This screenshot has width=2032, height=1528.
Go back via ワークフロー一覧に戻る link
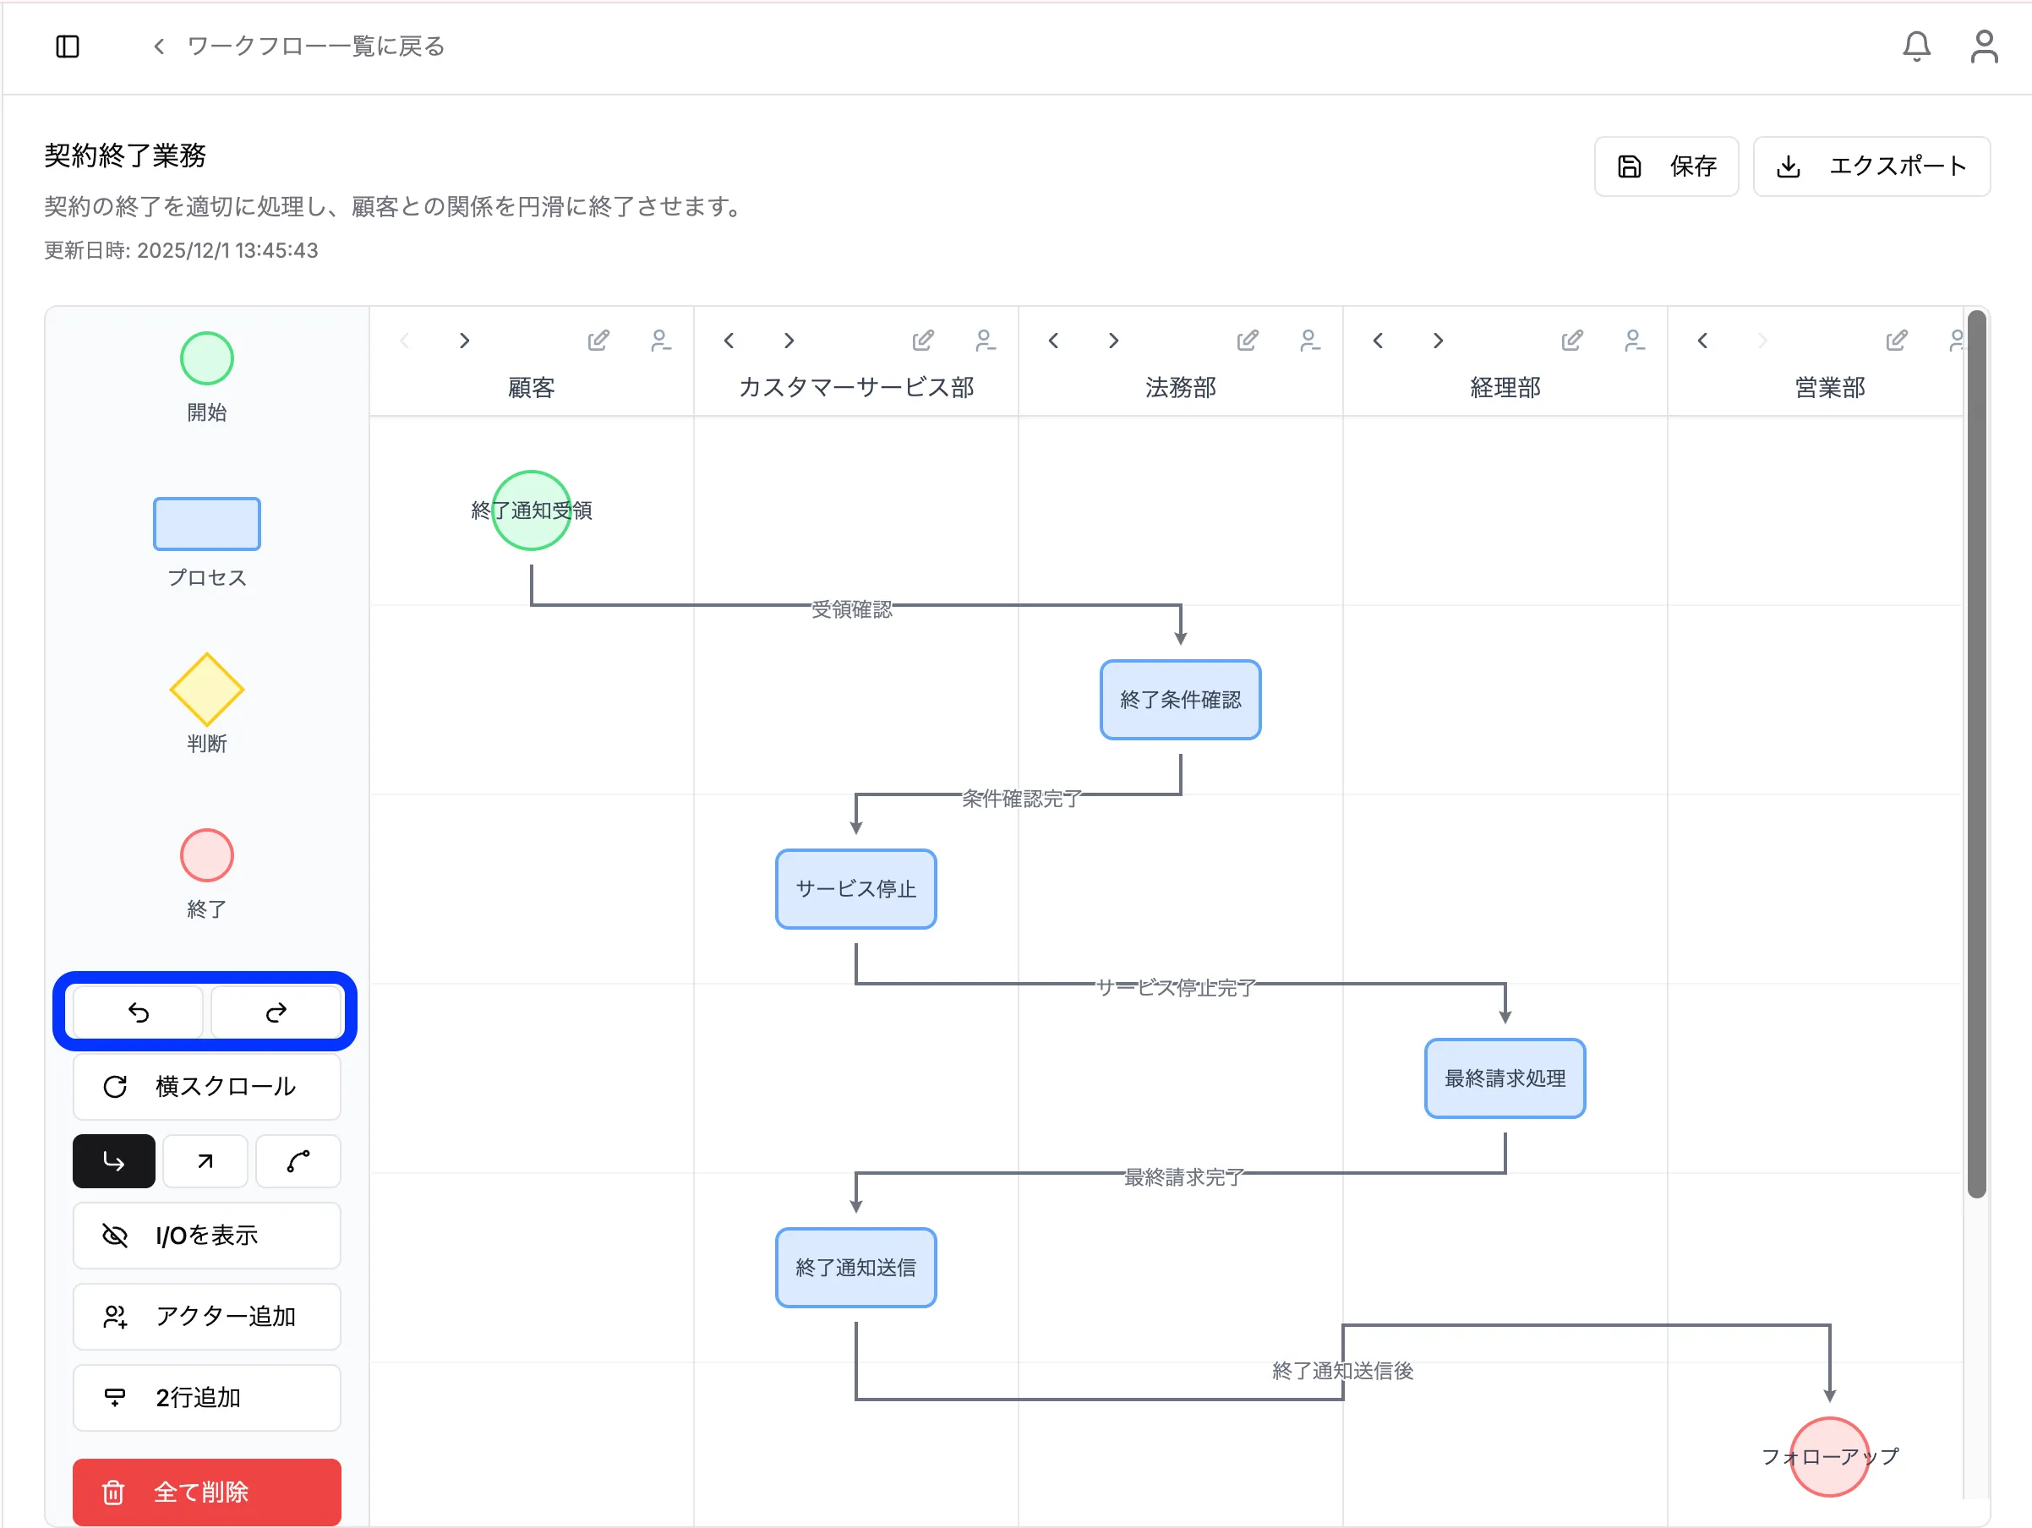(x=298, y=46)
